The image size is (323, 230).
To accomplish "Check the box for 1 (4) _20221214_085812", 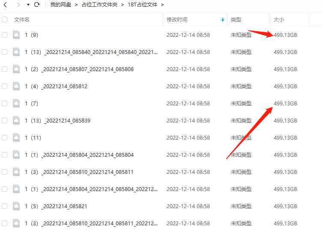I will click(x=5, y=86).
